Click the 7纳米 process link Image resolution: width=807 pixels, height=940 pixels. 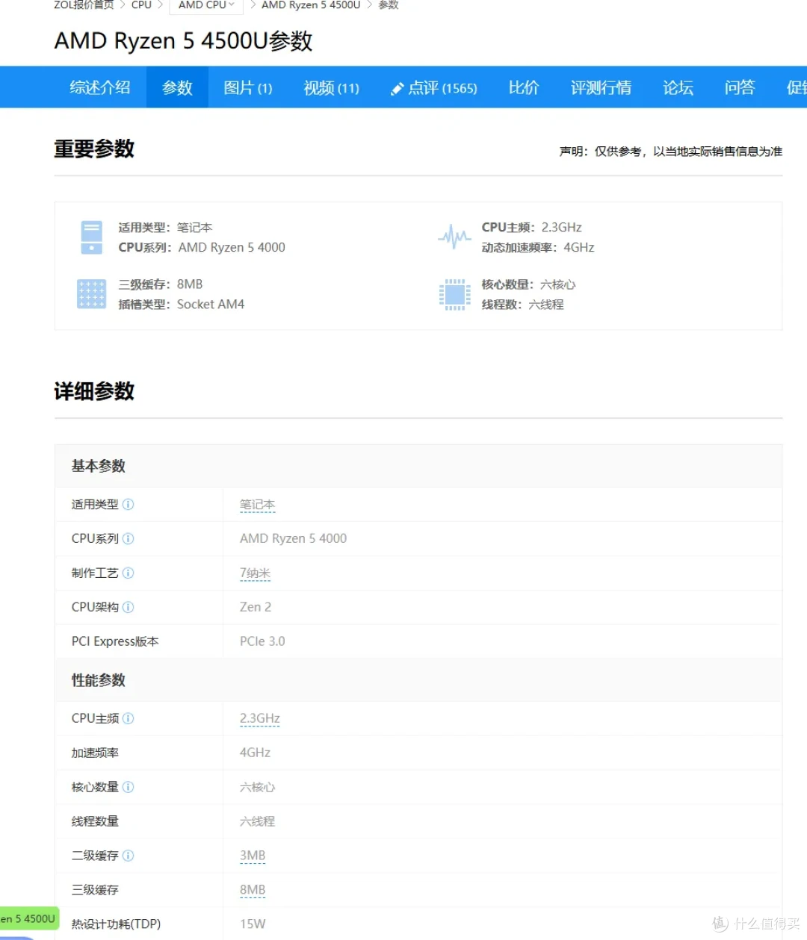(255, 573)
